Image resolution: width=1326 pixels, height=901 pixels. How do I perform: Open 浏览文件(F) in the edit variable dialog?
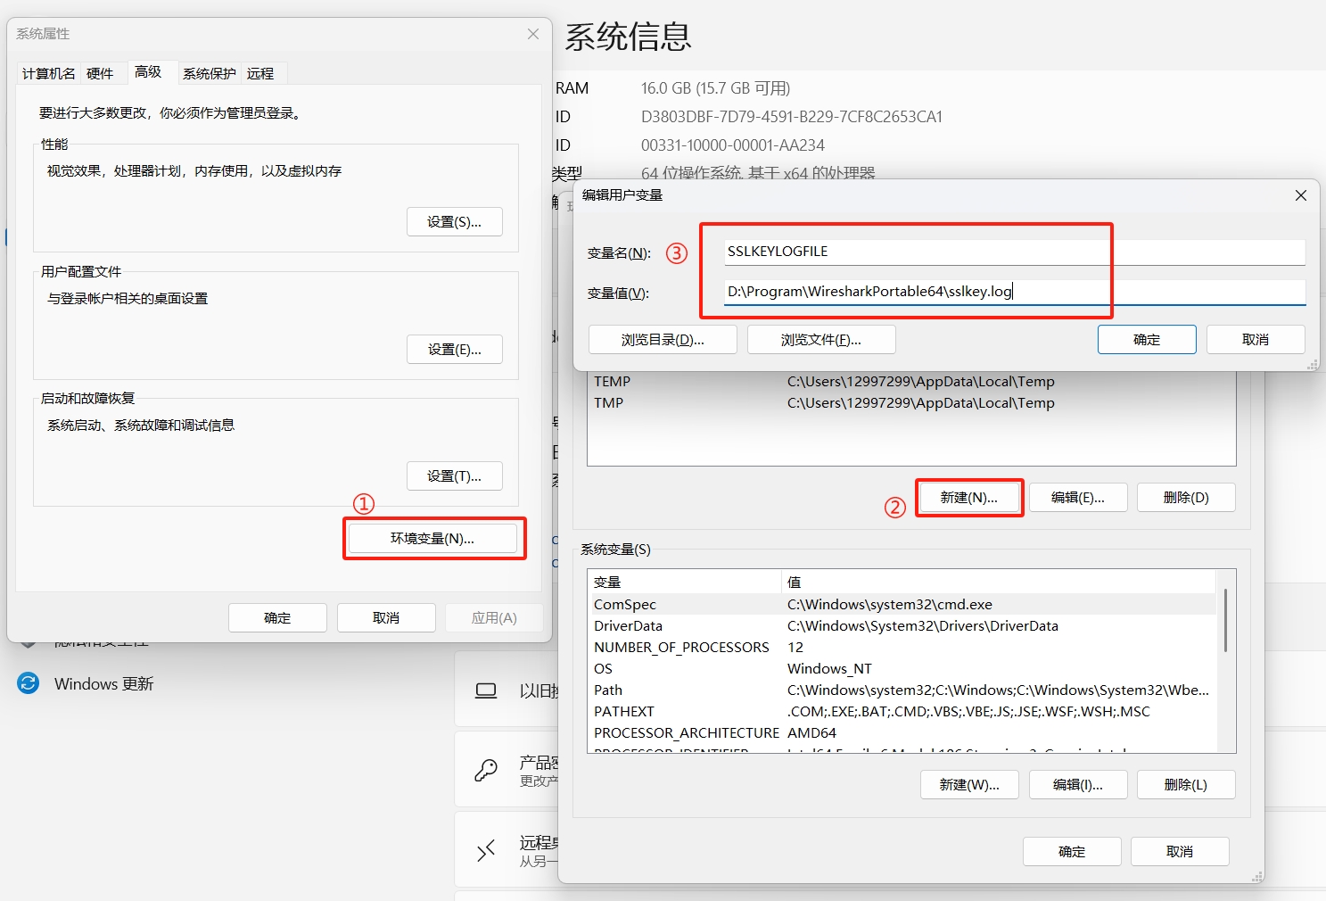tap(819, 339)
